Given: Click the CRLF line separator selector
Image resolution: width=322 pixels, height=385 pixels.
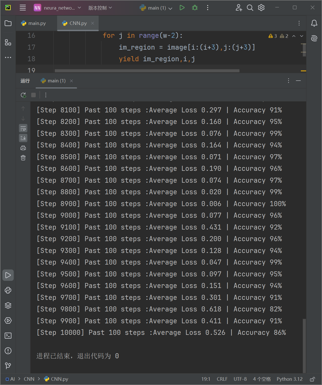Looking at the screenshot, I should tap(222, 379).
